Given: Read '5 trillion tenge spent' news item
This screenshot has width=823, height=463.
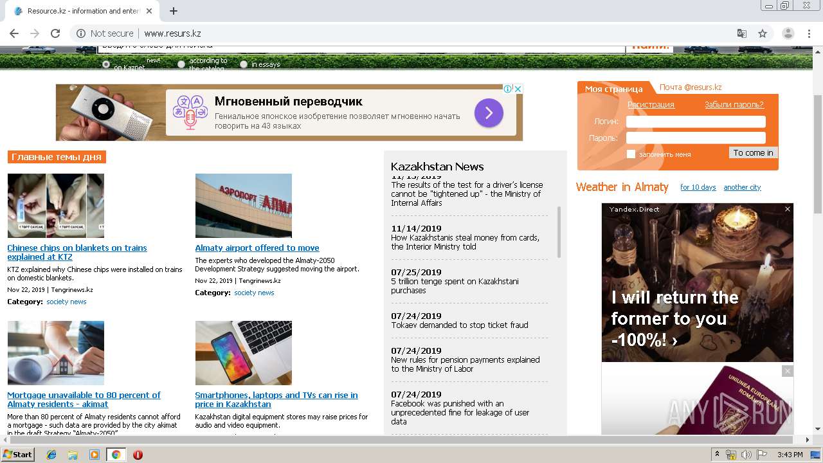Looking at the screenshot, I should (455, 286).
